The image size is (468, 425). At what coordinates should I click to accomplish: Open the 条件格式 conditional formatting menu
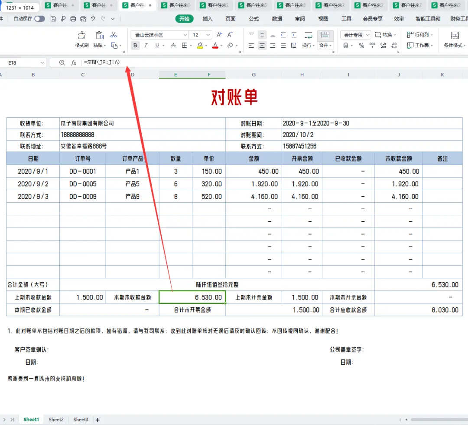pyautogui.click(x=455, y=39)
